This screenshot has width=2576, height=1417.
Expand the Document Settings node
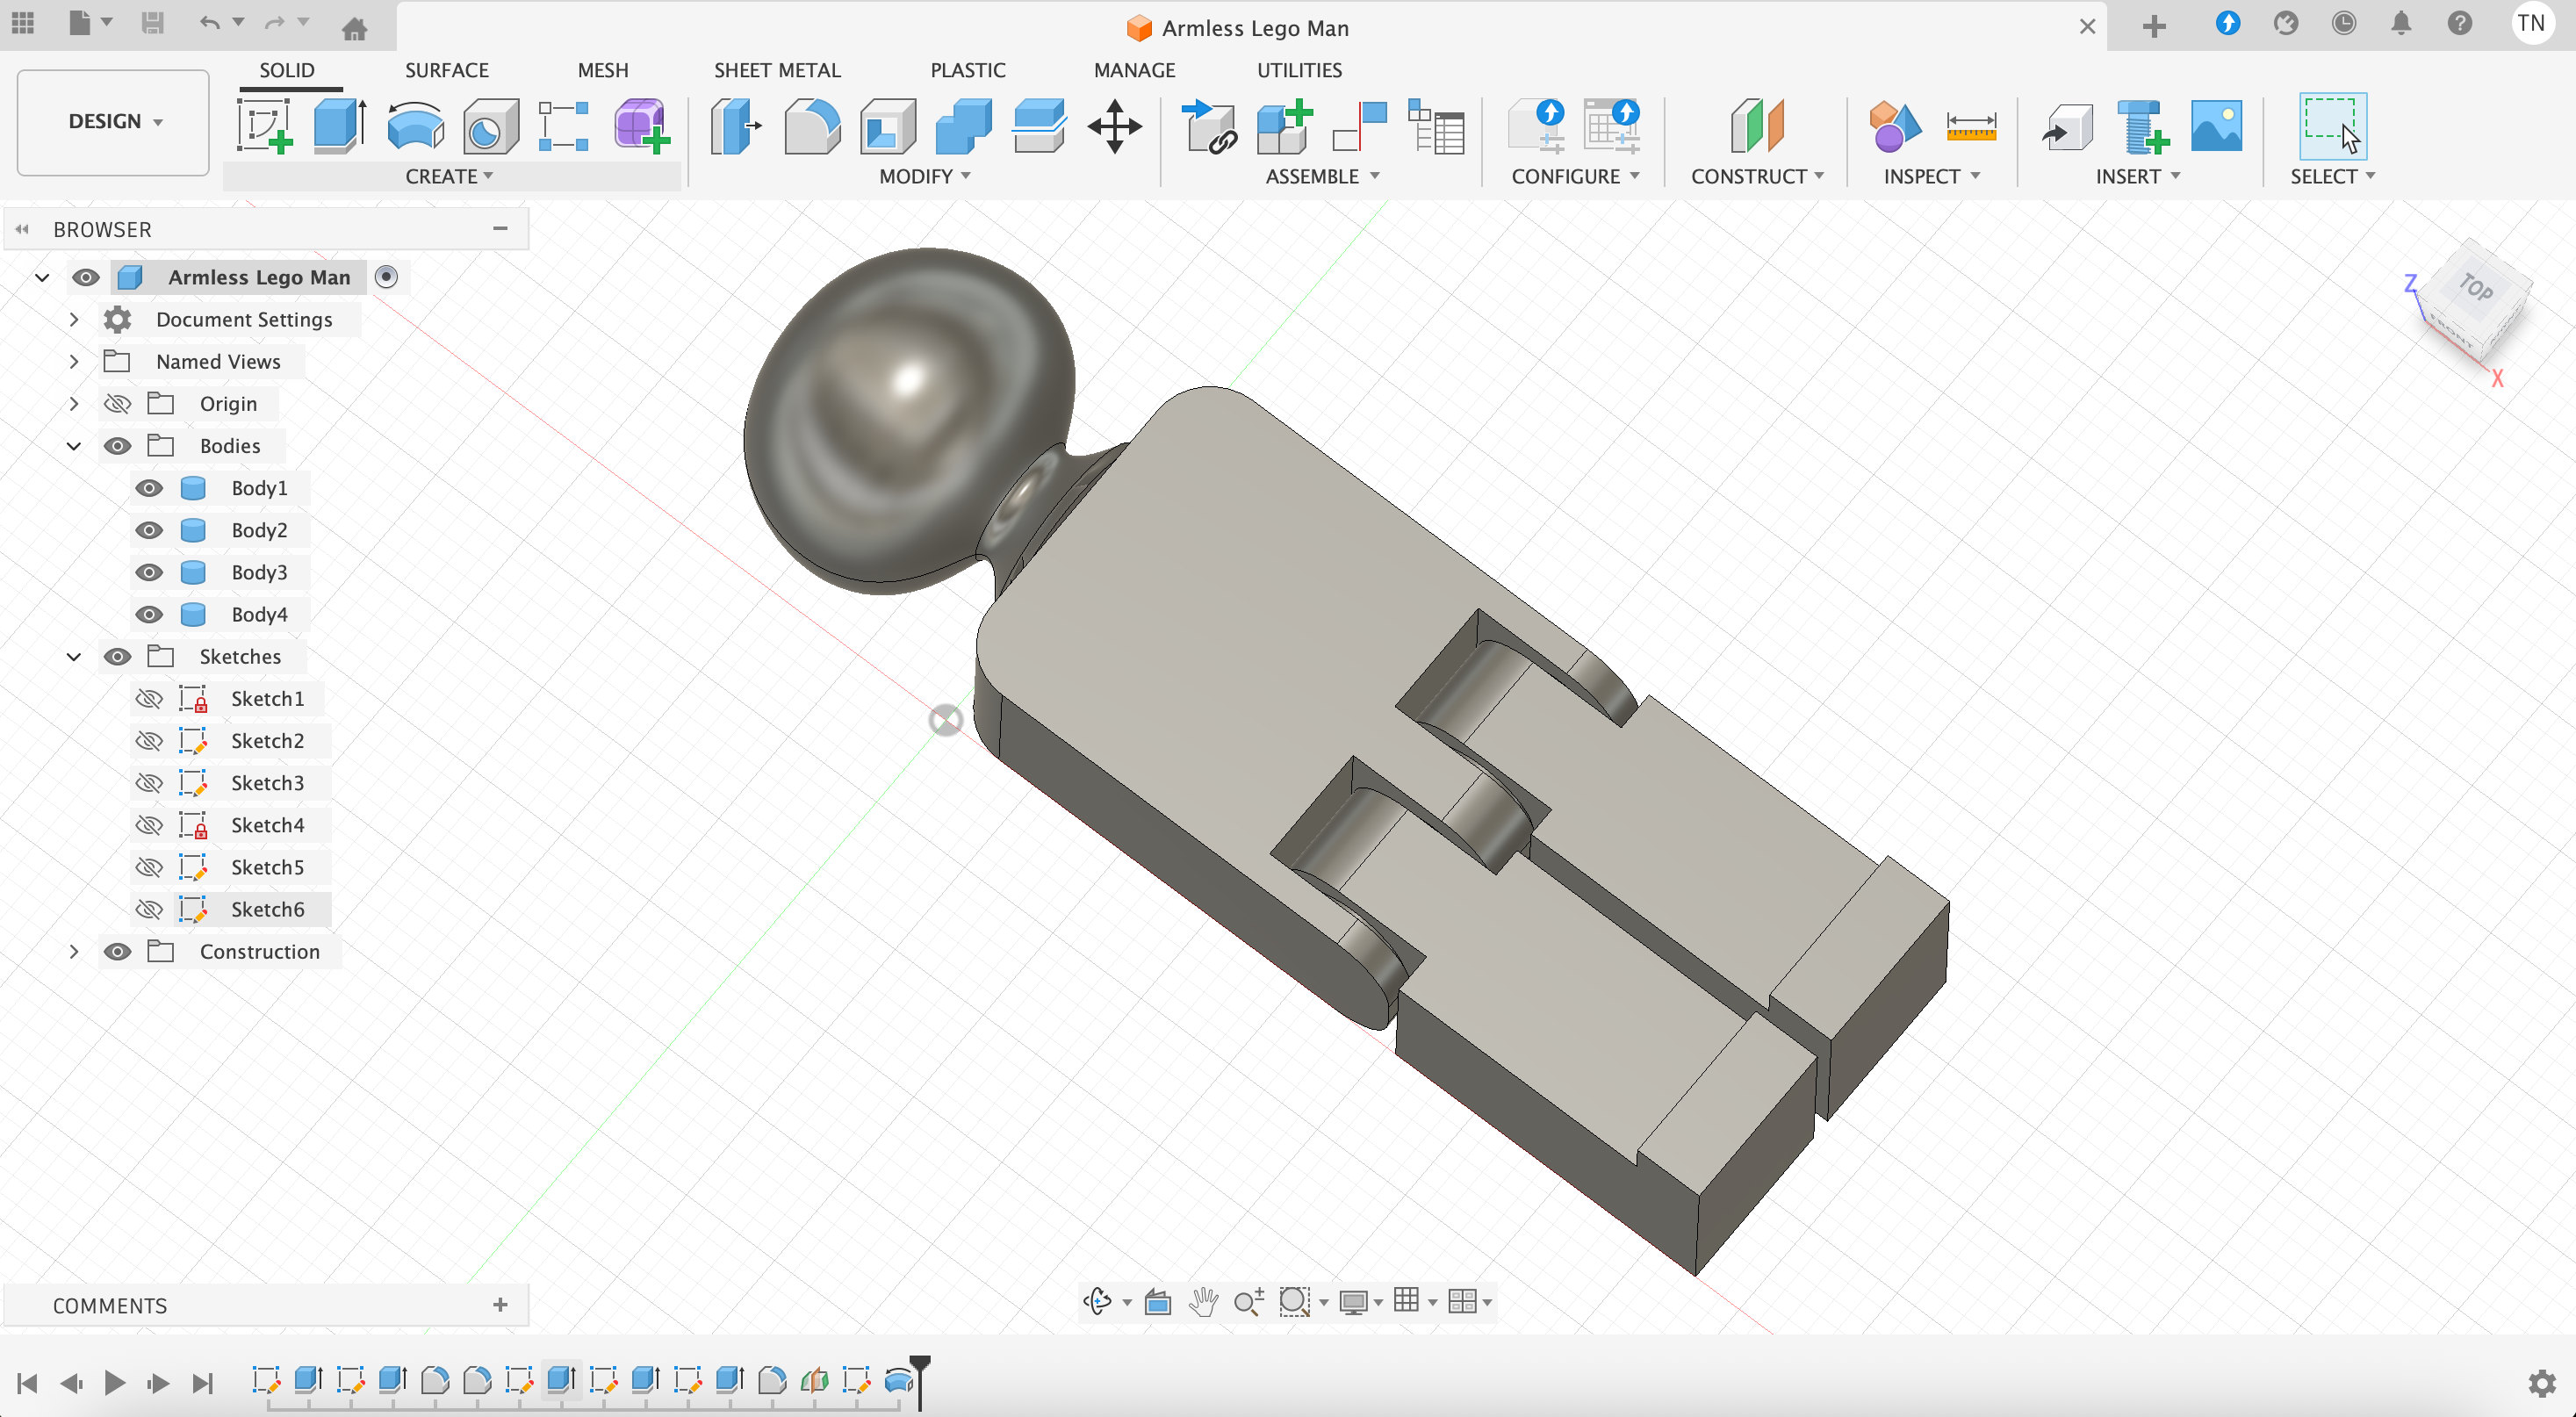click(73, 319)
